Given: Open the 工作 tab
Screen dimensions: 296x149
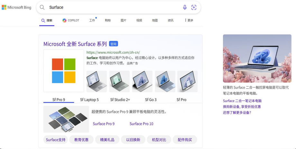Looking at the screenshot, I should tap(92, 20).
